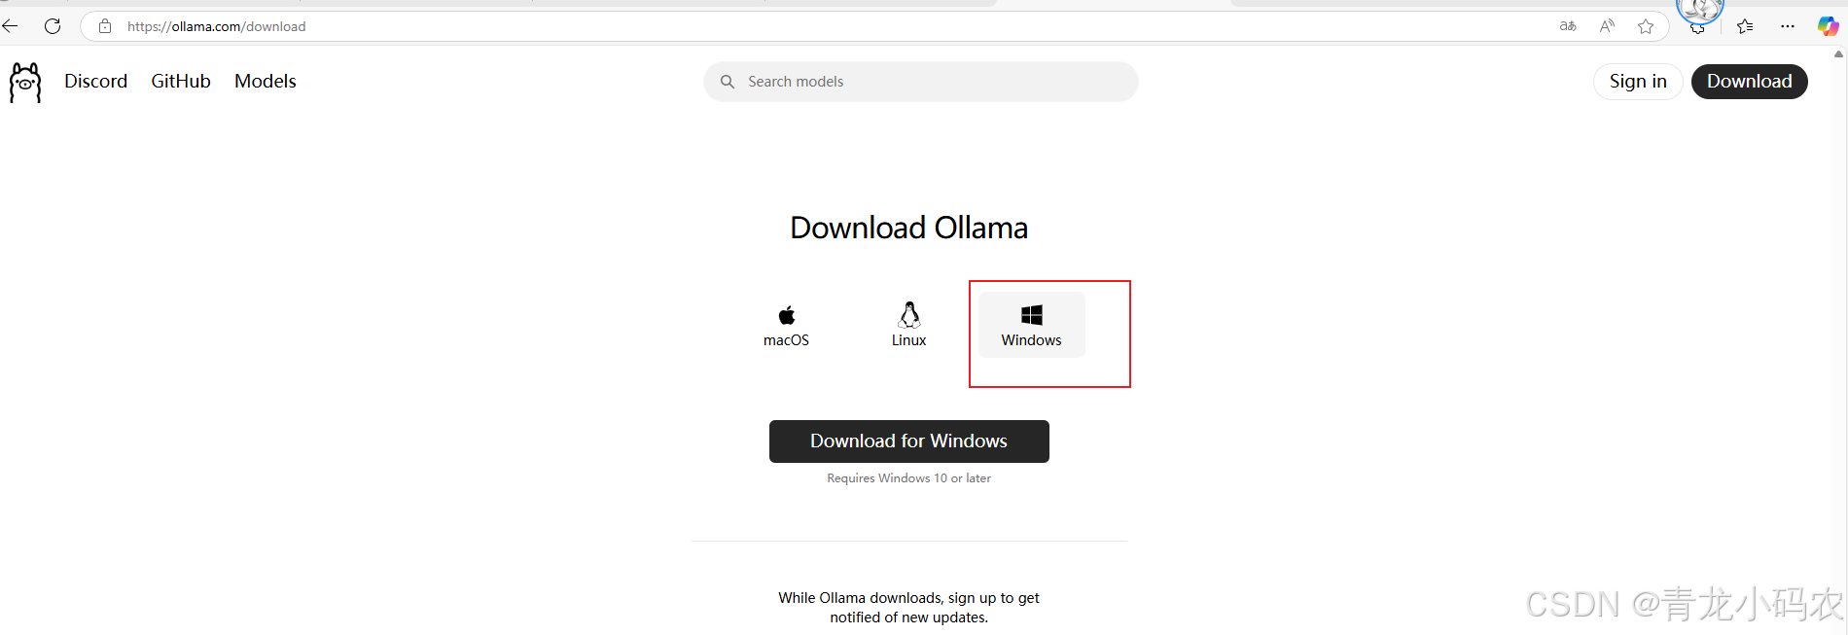Go to the Models page

[x=266, y=82]
